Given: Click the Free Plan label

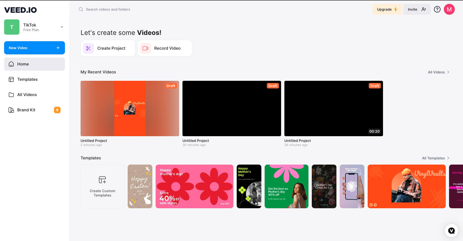Looking at the screenshot, I should tap(31, 30).
